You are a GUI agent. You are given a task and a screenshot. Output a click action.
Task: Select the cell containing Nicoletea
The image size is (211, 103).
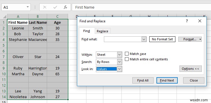(x=18, y=97)
